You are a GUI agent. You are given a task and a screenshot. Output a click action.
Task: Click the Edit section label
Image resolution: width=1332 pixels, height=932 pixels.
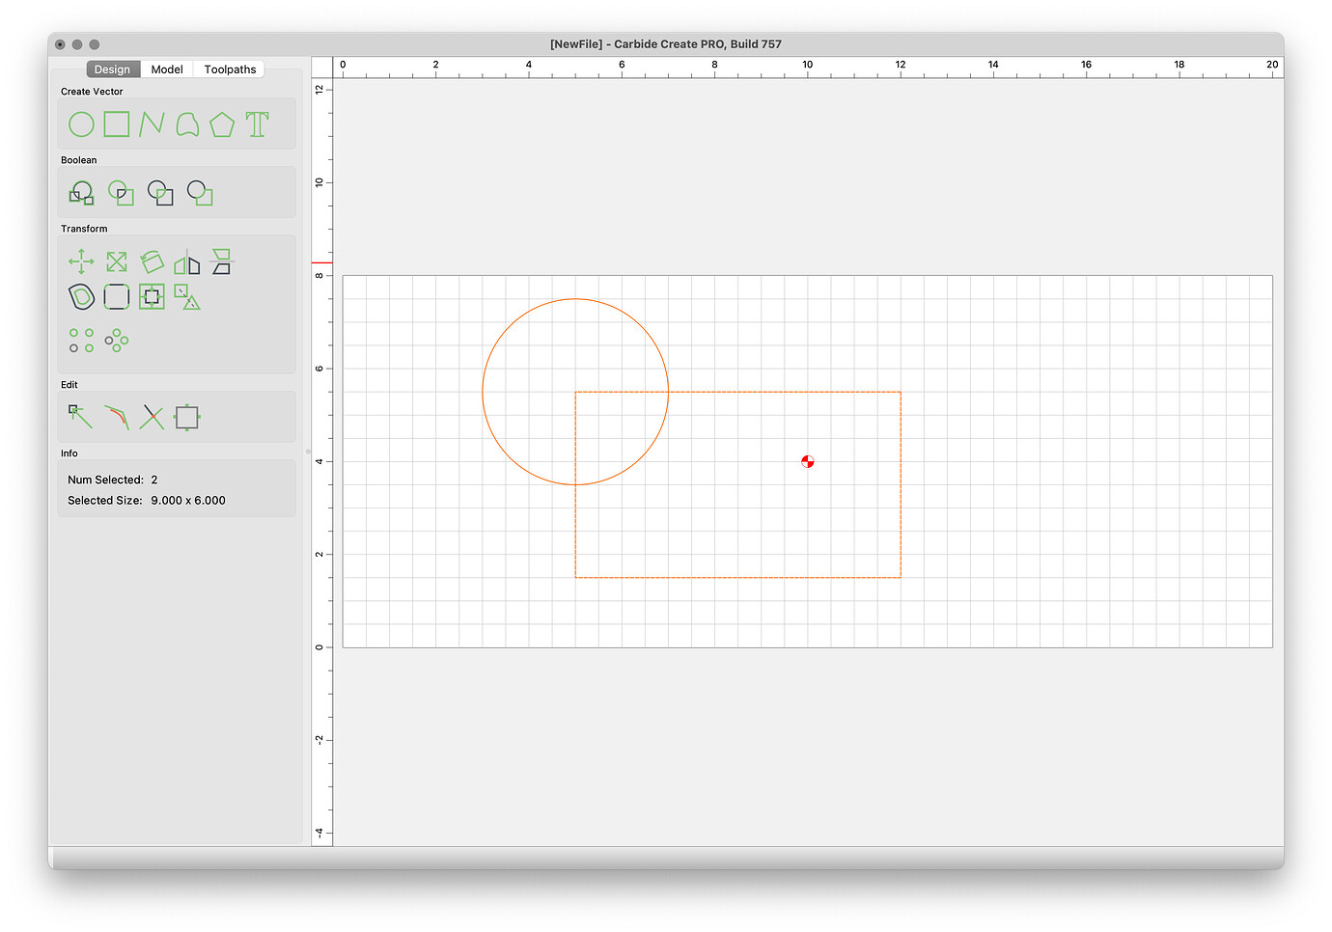tap(69, 385)
